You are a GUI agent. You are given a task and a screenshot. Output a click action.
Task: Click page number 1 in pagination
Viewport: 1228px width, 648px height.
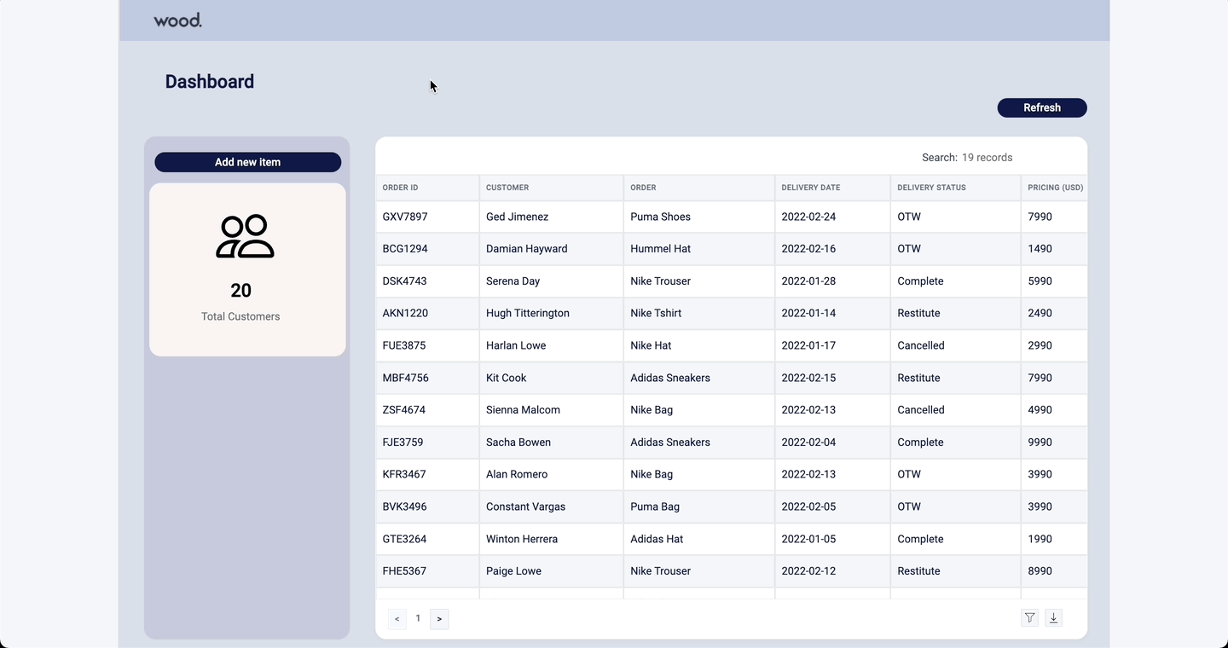(x=418, y=619)
